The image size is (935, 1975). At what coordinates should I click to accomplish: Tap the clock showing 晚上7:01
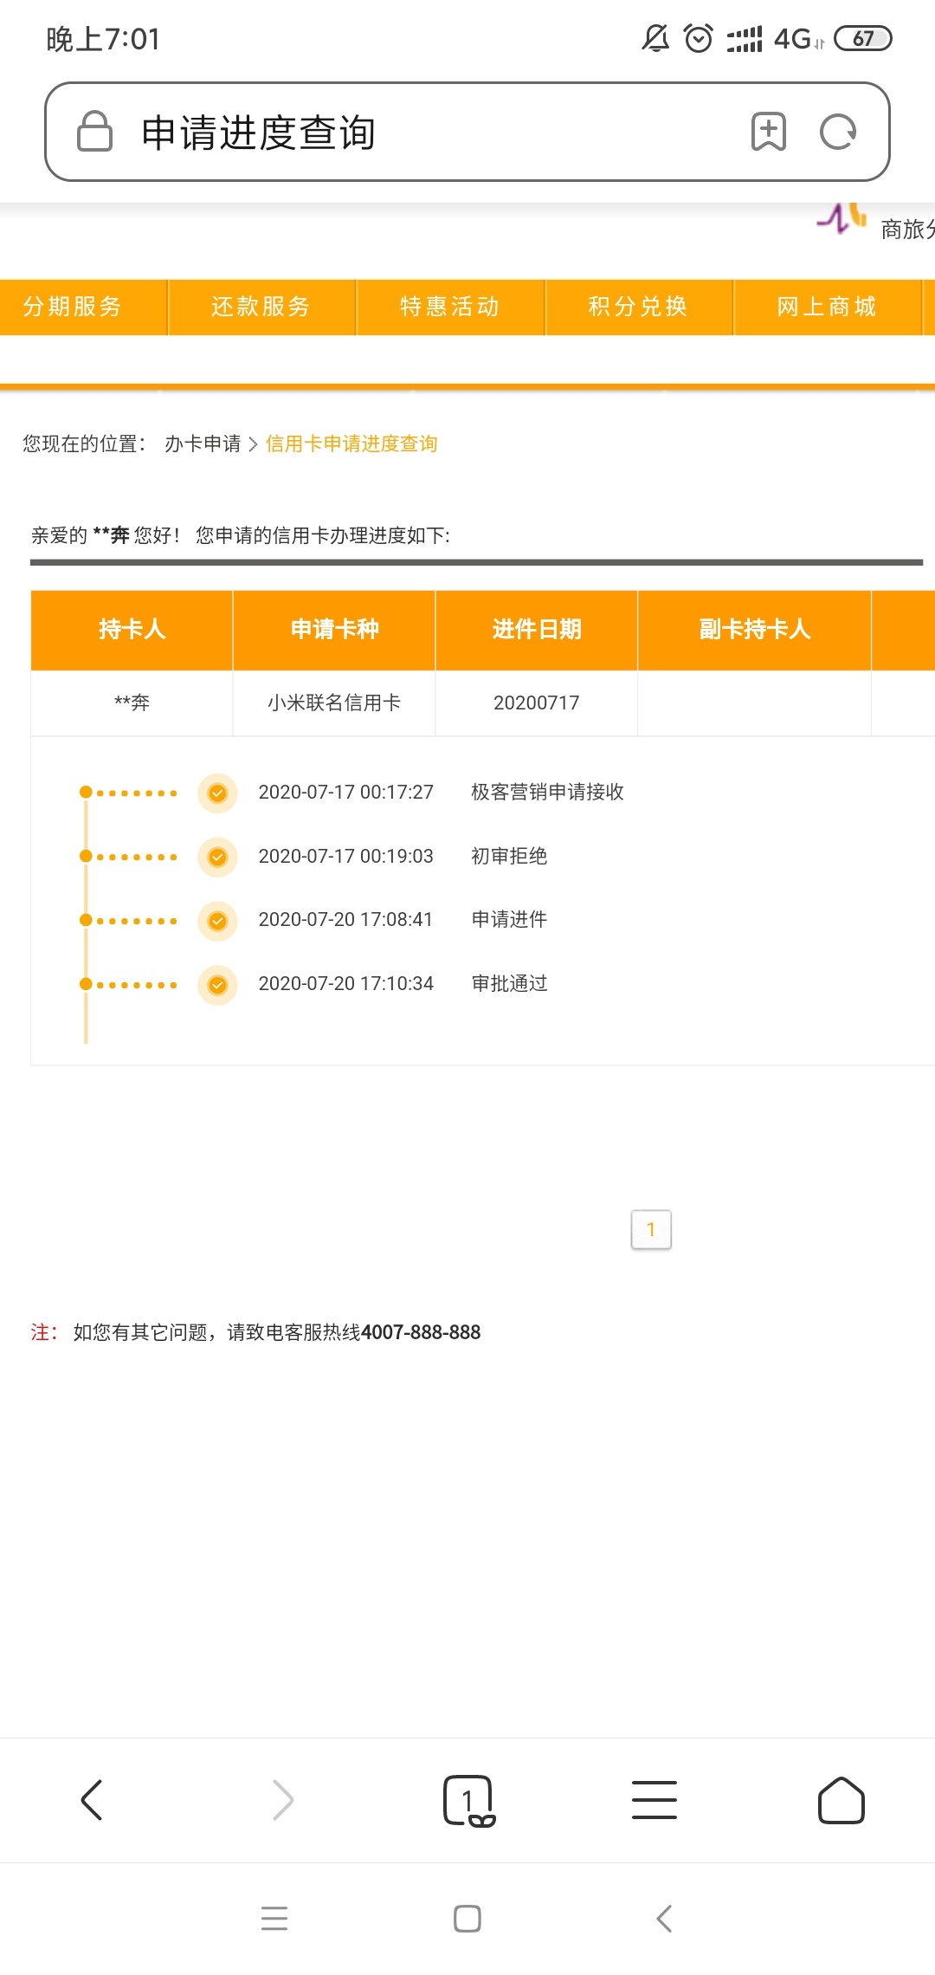(x=103, y=39)
